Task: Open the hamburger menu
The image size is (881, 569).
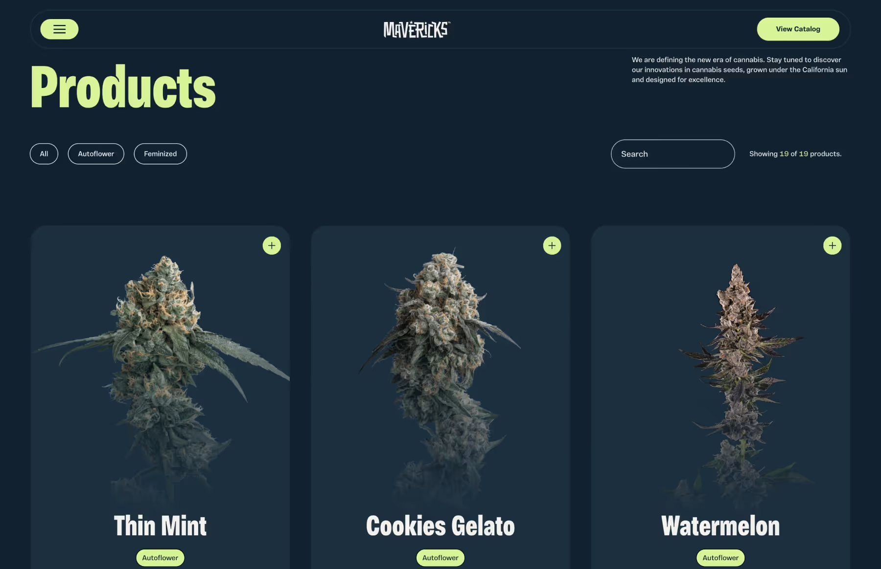Action: (x=59, y=29)
